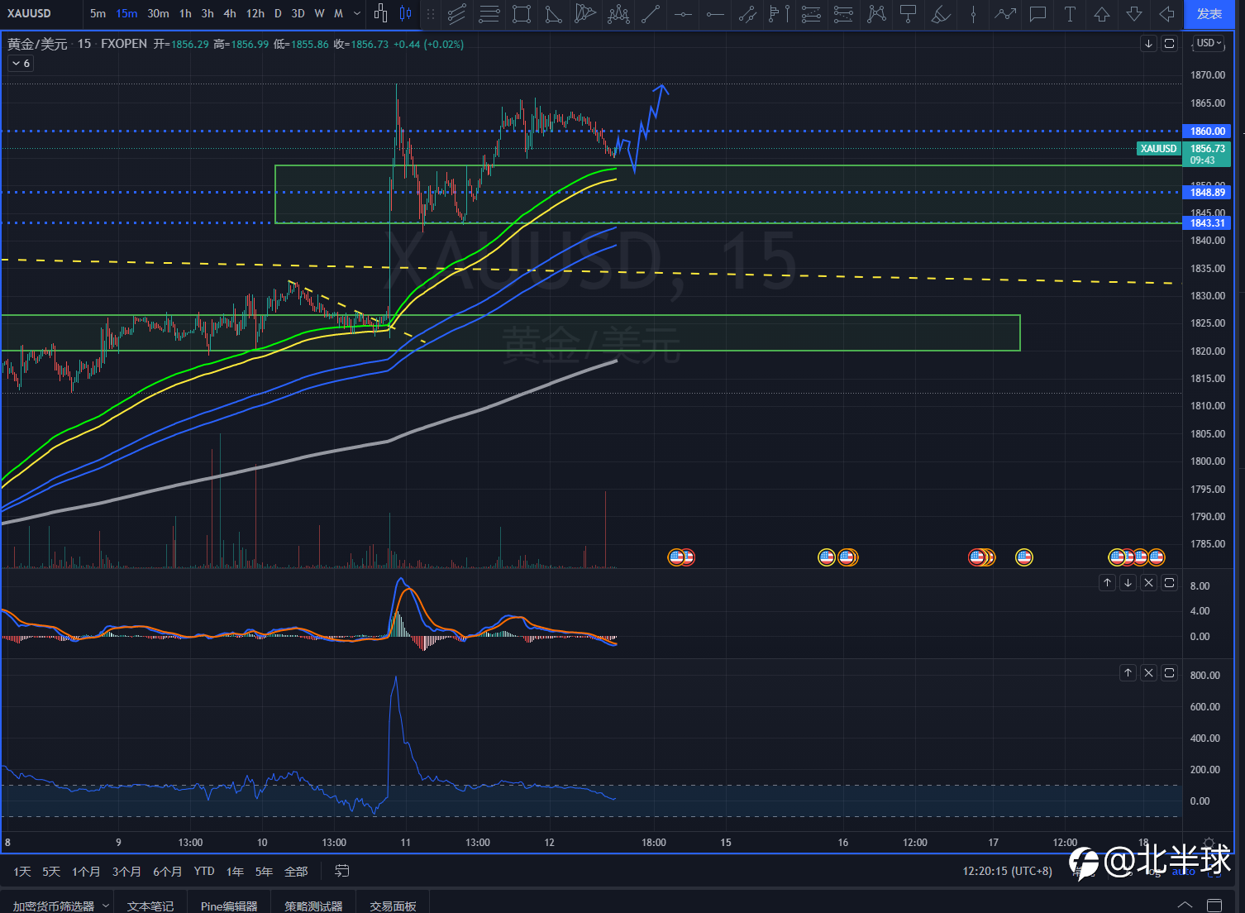Switch to the 3h timeframe
The height and width of the screenshot is (913, 1245).
tap(207, 13)
